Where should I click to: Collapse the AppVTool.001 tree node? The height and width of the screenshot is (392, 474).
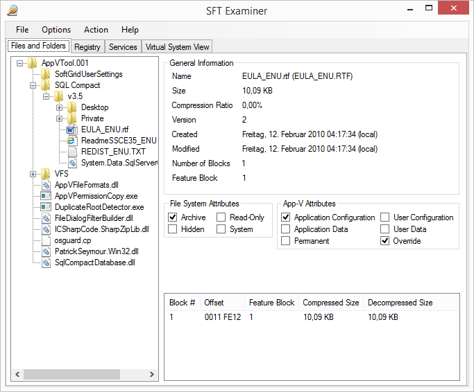pyautogui.click(x=19, y=64)
